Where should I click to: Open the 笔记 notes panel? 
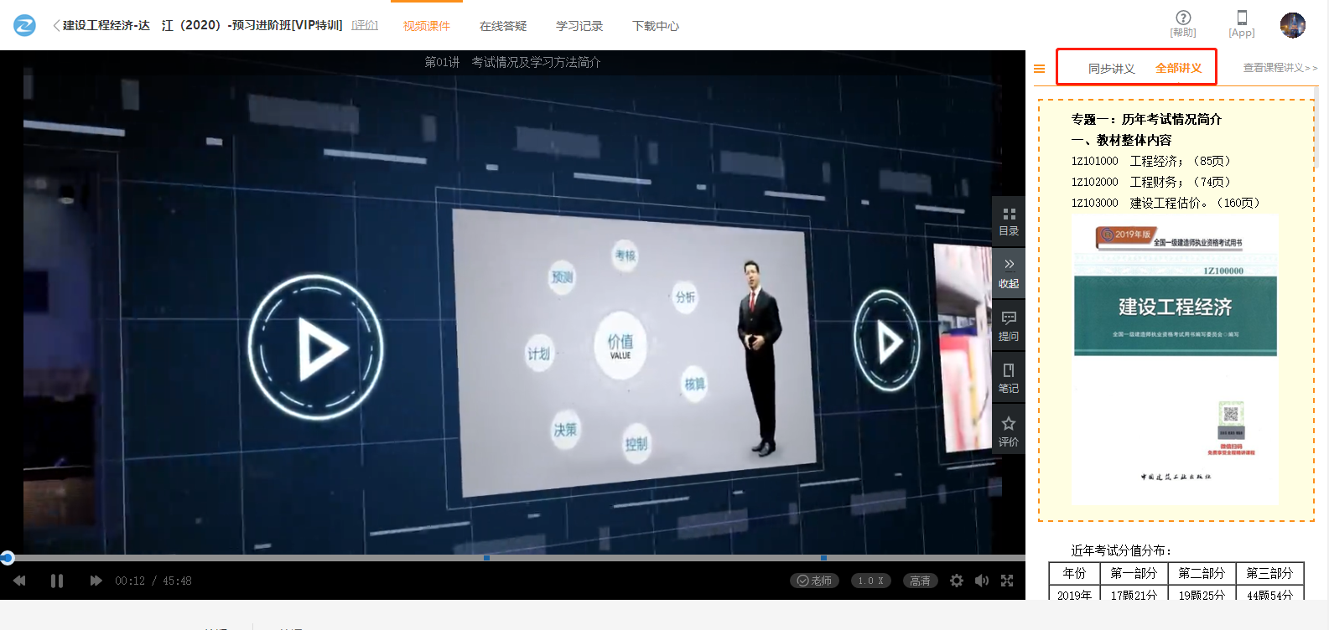1009,378
